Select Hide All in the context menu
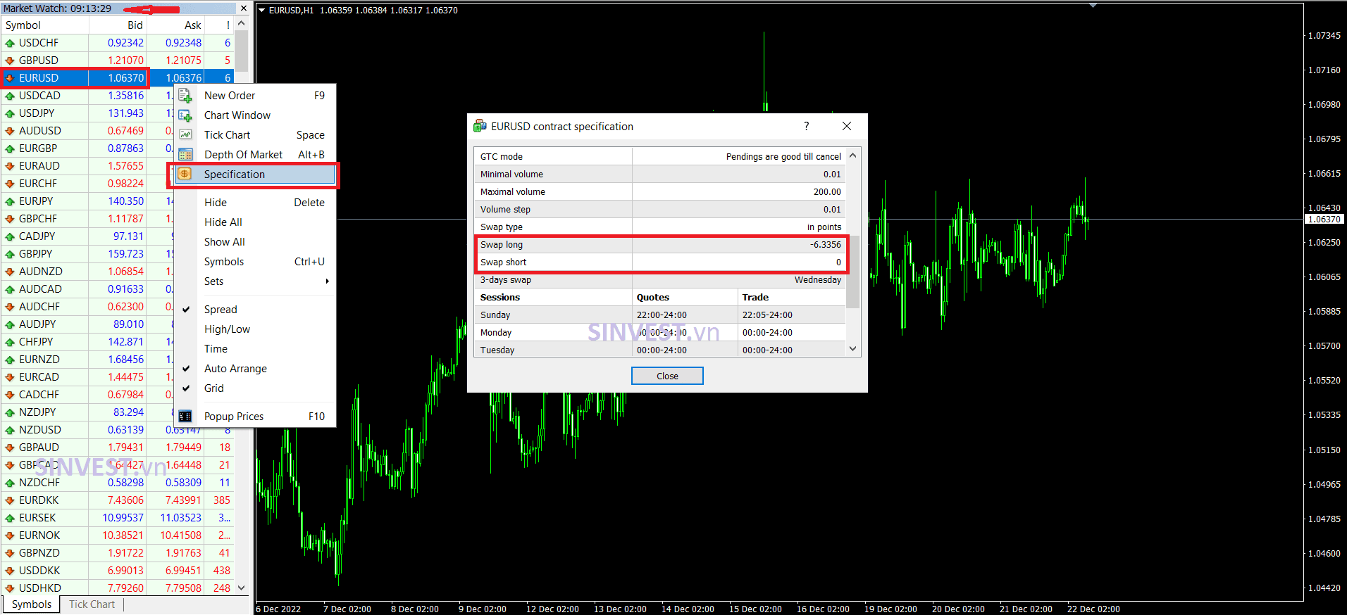This screenshot has width=1347, height=615. 223,222
